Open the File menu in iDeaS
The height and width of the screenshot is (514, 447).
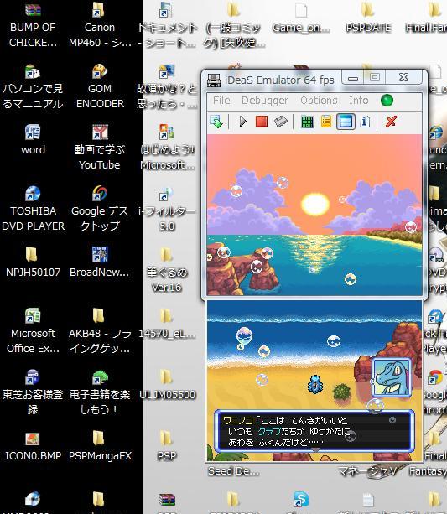click(x=221, y=101)
